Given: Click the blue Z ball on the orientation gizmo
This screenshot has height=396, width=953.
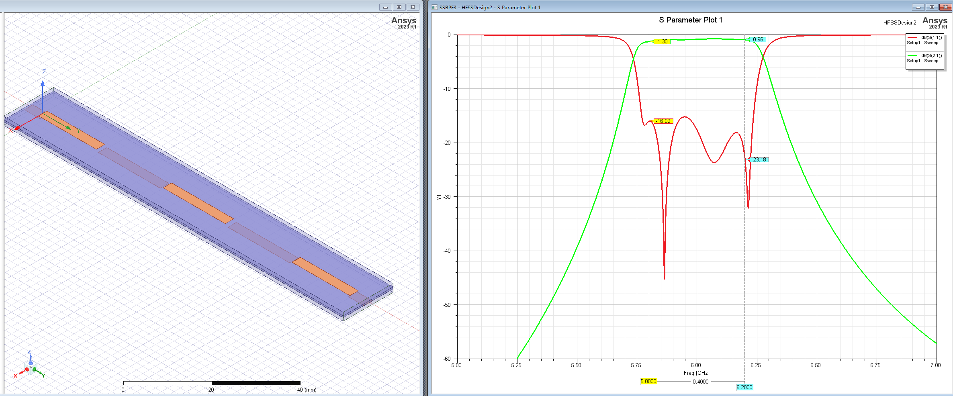Looking at the screenshot, I should point(31,363).
